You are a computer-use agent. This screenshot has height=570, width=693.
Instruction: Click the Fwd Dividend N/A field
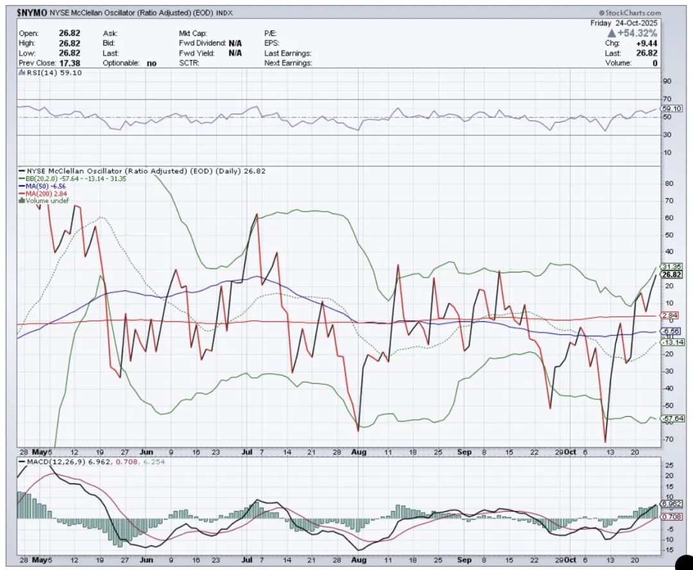pos(210,43)
